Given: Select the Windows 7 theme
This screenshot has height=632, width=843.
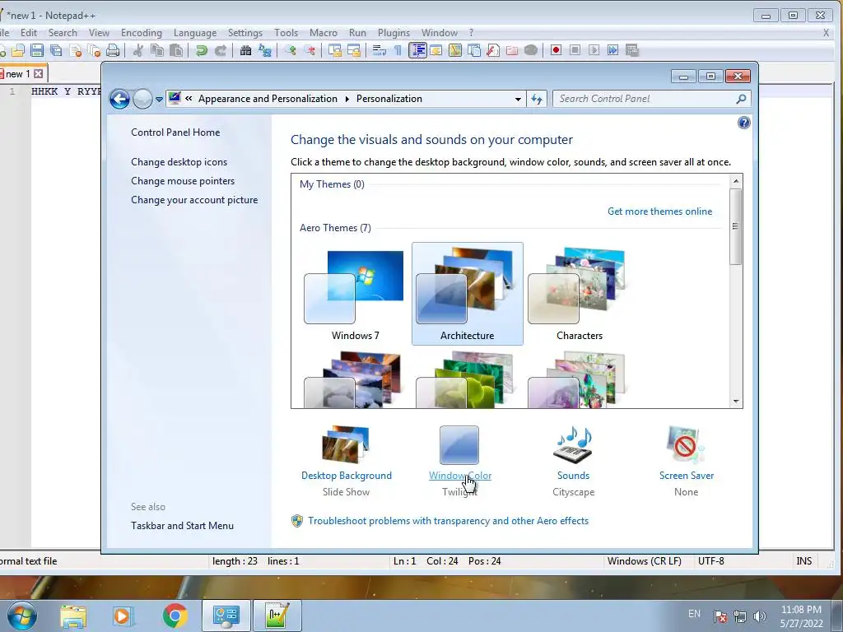Looking at the screenshot, I should (x=355, y=294).
